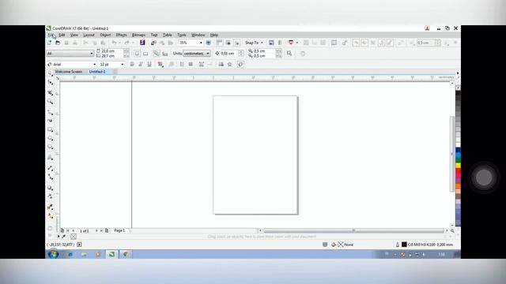The image size is (506, 284).
Task: Switch to the Untitled-1 document tab
Action: pos(97,72)
